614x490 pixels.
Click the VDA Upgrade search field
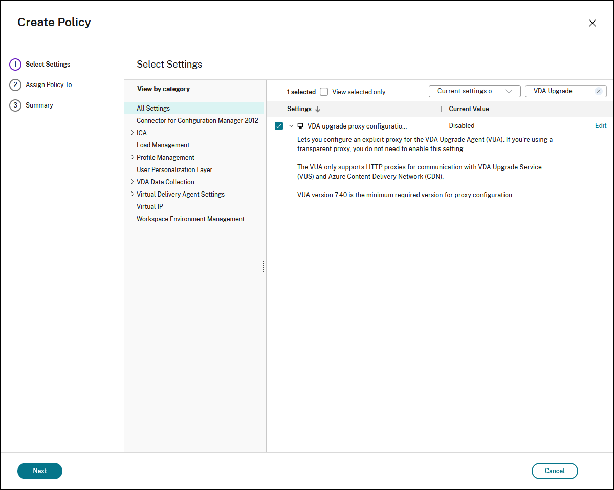(x=560, y=91)
